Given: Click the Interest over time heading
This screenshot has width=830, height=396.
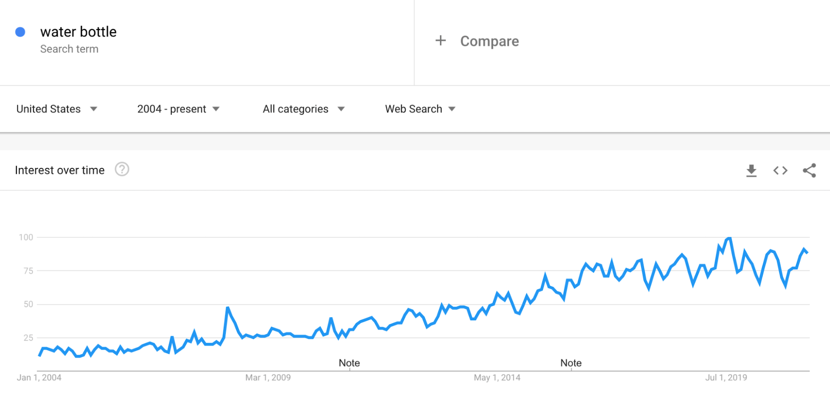Looking at the screenshot, I should click(x=60, y=170).
